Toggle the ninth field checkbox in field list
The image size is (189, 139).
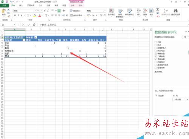click(156, 65)
